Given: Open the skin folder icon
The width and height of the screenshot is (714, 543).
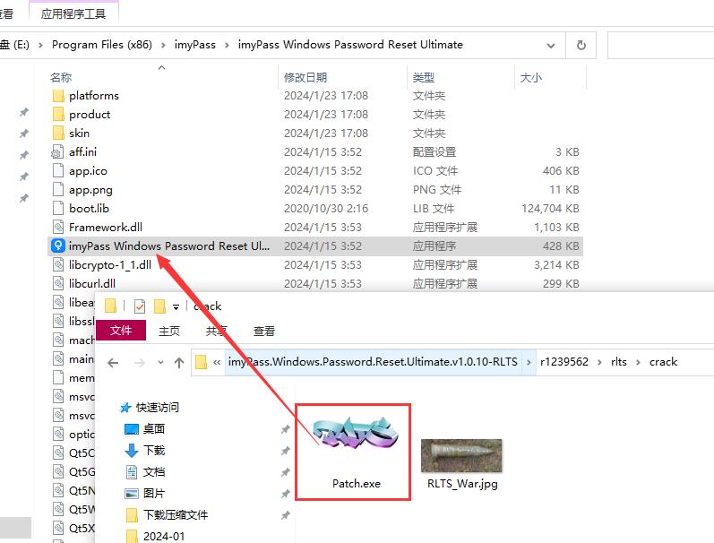Looking at the screenshot, I should pyautogui.click(x=58, y=133).
